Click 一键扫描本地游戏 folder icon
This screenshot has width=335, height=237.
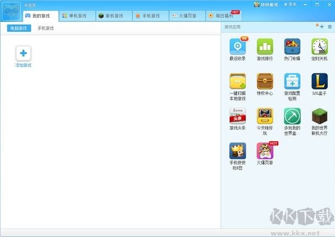coord(238,81)
